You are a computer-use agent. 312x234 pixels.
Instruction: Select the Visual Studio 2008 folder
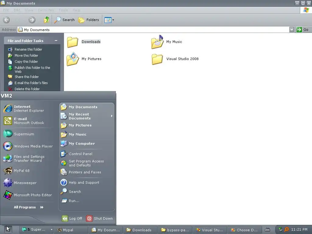[x=175, y=59]
